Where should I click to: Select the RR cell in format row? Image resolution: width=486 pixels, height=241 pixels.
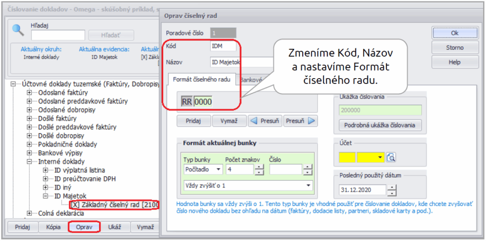187,101
